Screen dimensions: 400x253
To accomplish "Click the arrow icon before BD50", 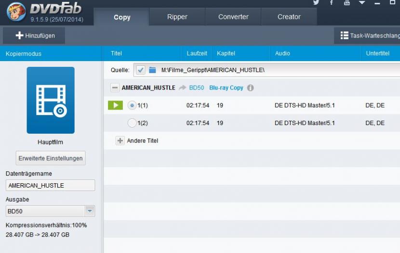I will coord(182,88).
